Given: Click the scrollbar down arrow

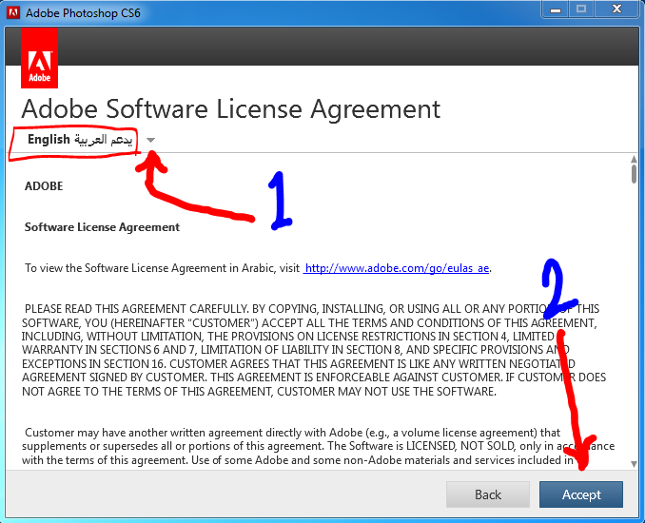Looking at the screenshot, I should coord(634,464).
